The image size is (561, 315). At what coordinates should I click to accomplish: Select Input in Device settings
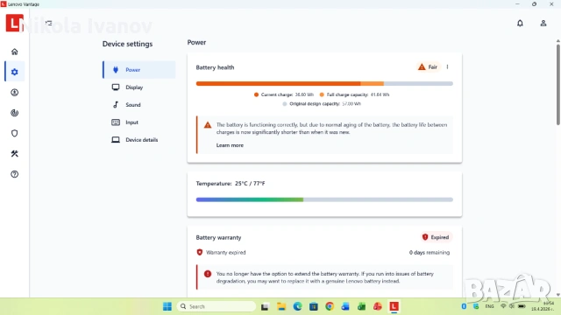pos(139,122)
